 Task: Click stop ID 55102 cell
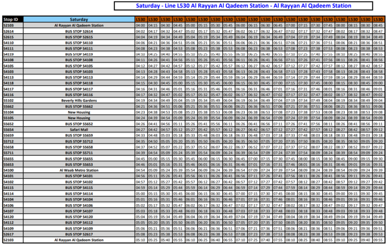[9, 100]
